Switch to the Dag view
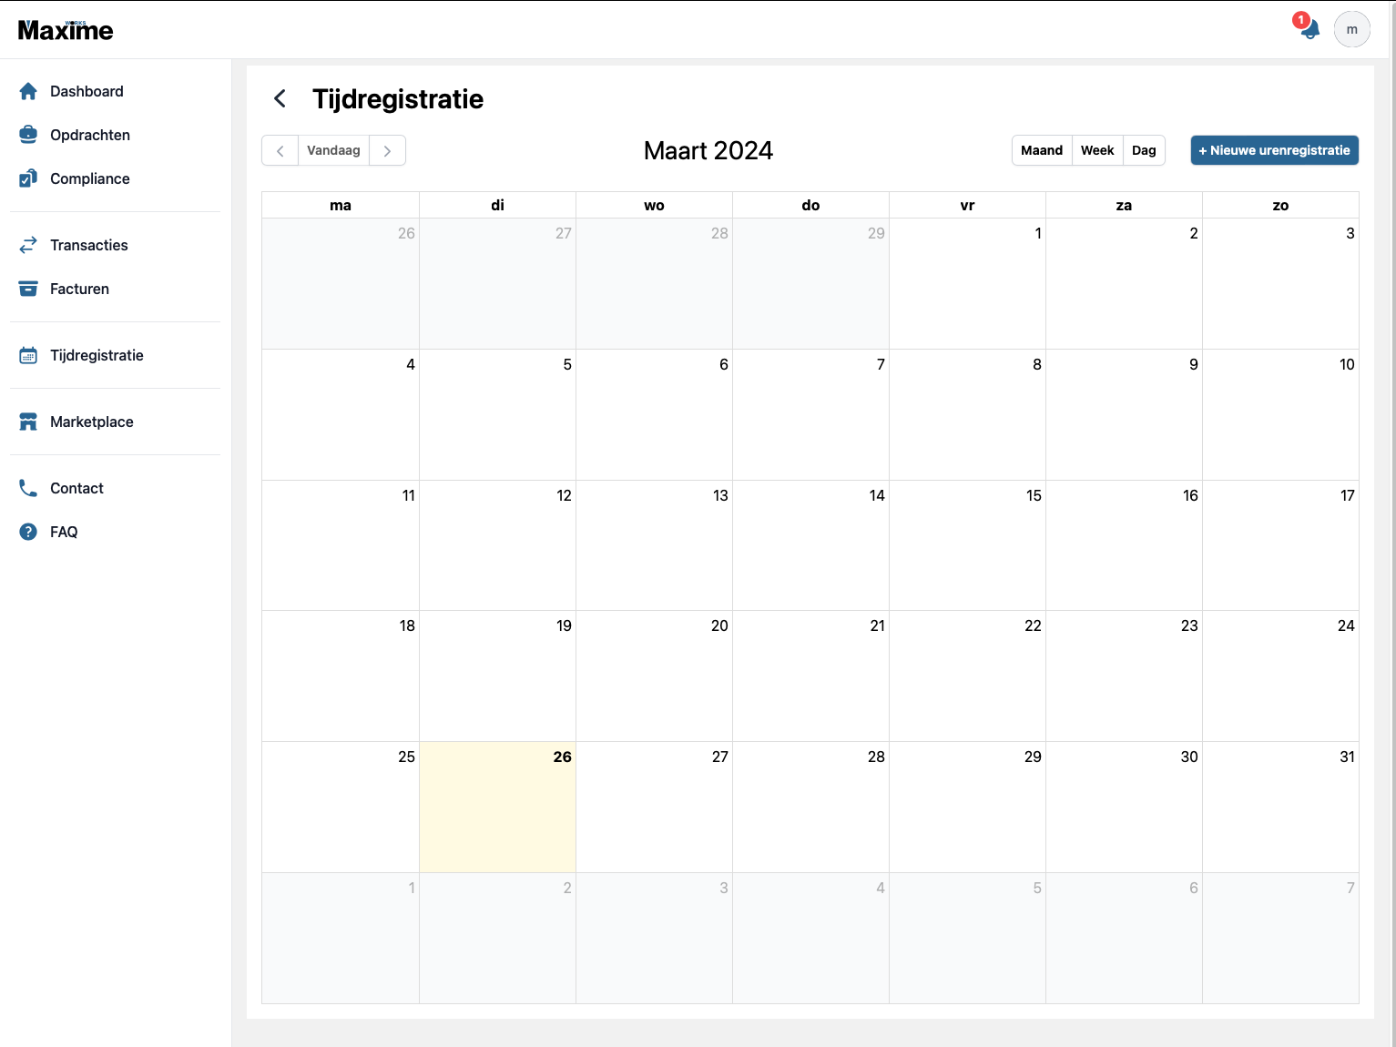The width and height of the screenshot is (1396, 1047). pos(1144,150)
